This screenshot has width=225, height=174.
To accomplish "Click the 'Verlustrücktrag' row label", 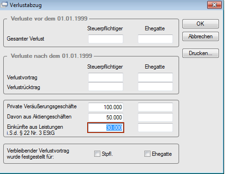I will [23, 87].
